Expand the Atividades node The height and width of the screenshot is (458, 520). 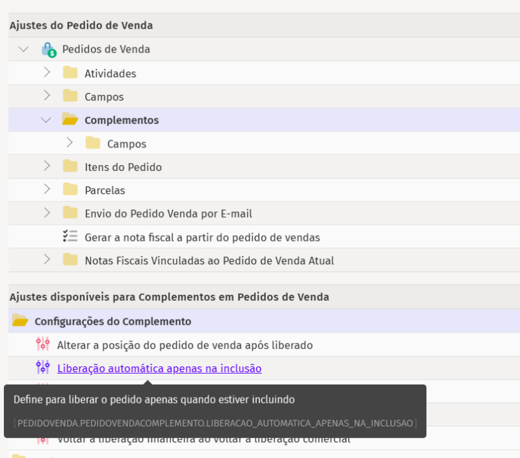click(x=46, y=73)
